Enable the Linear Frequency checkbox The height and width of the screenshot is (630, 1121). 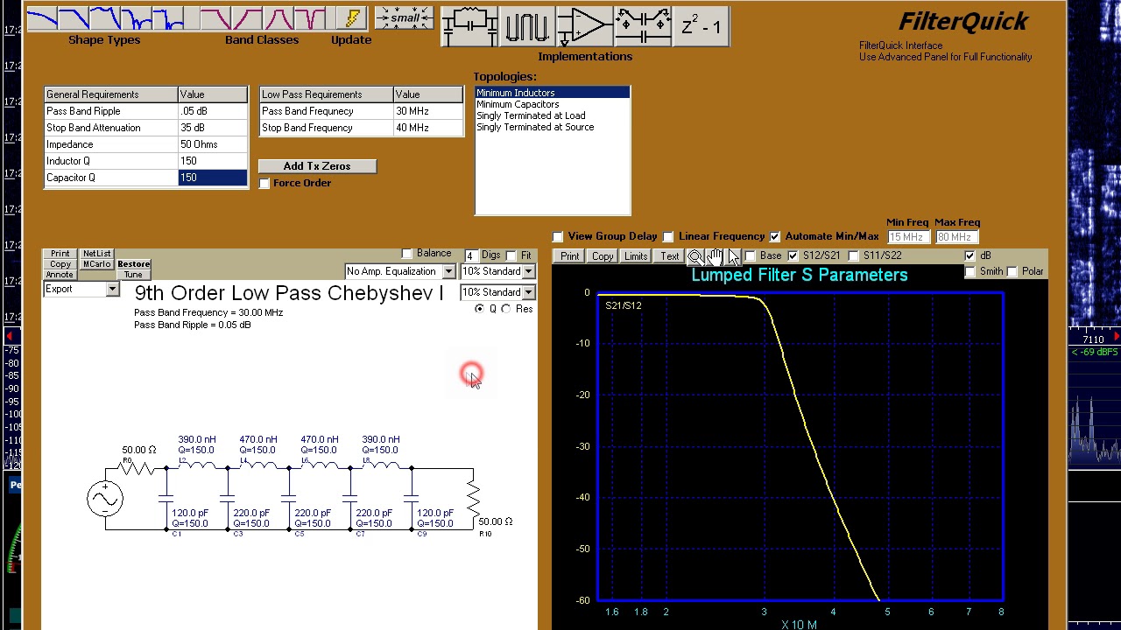[668, 237]
